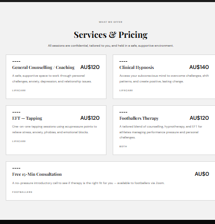This screenshot has height=224, width=215.
Task: Click the LIFECARE tag under General Counselling
Action: pyautogui.click(x=19, y=90)
